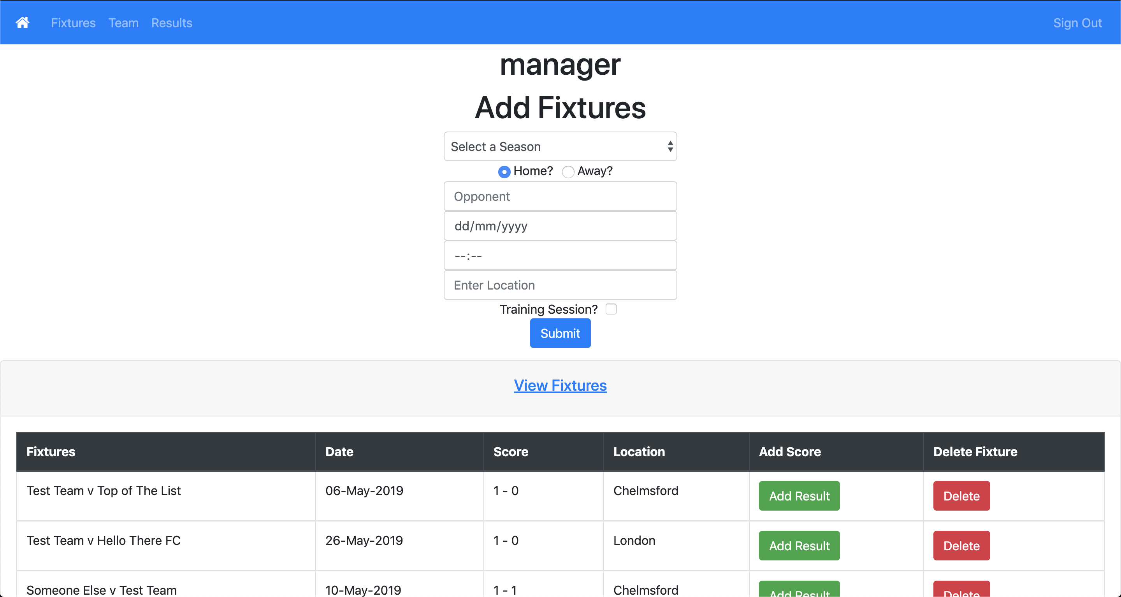Focus the Opponent text field
Screen dimensions: 1121x597
(x=560, y=196)
